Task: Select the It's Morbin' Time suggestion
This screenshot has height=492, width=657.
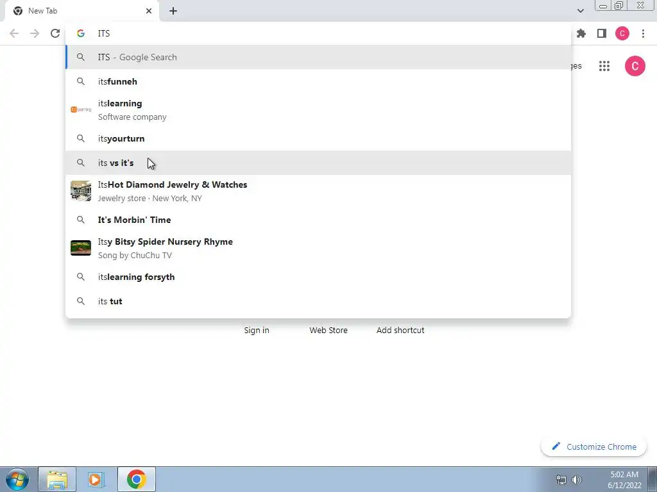Action: pyautogui.click(x=318, y=220)
